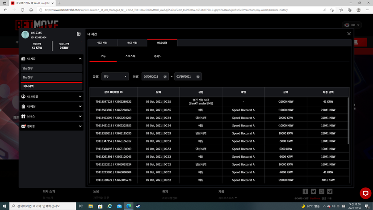The image size is (373, 210).
Task: Open Microsoft Store from taskbar
Action: tap(100, 206)
